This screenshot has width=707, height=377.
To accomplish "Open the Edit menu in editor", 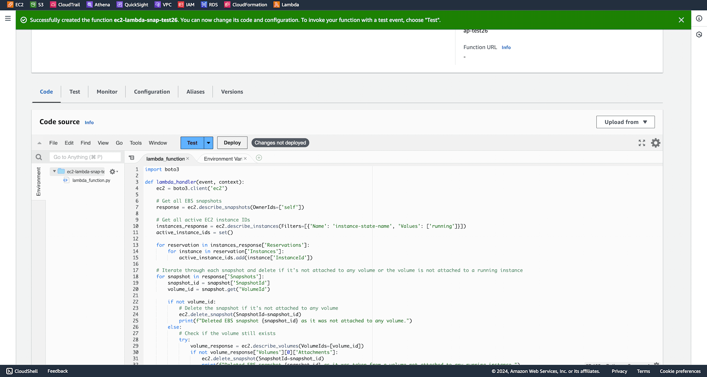I will (69, 143).
